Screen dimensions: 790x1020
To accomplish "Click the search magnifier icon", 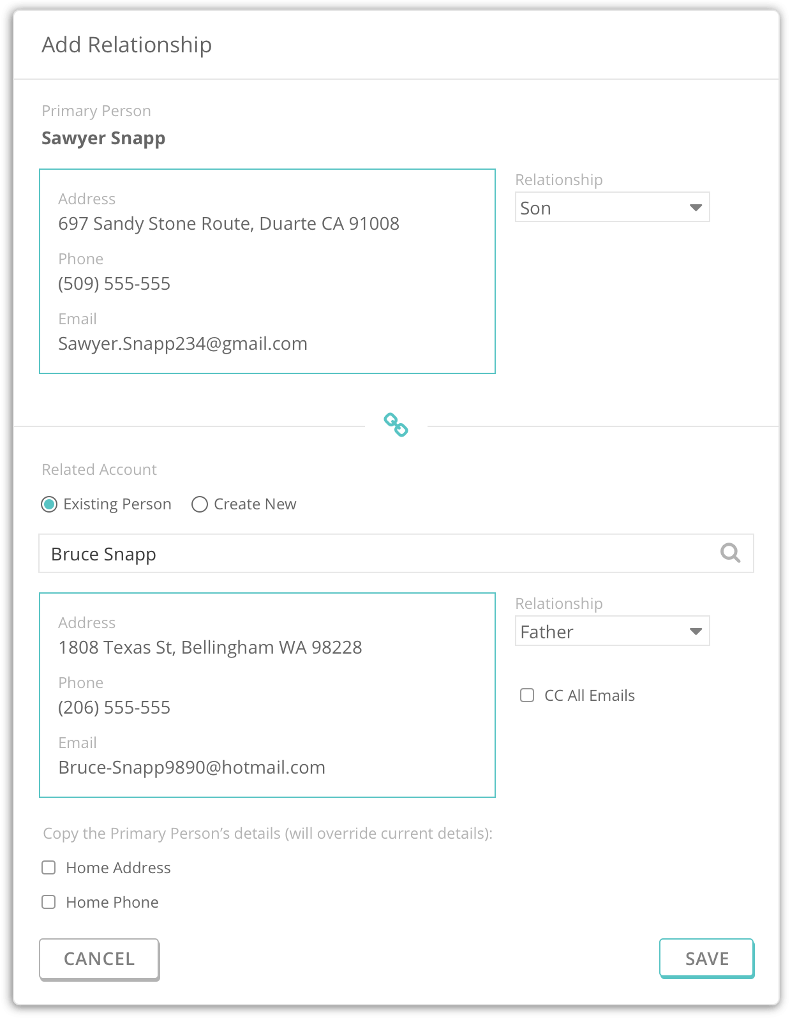I will (x=730, y=553).
